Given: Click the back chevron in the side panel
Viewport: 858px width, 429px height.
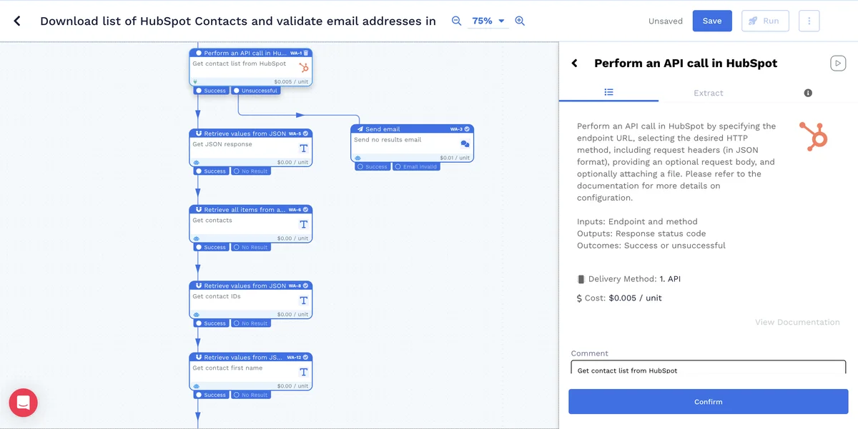Looking at the screenshot, I should coord(574,64).
